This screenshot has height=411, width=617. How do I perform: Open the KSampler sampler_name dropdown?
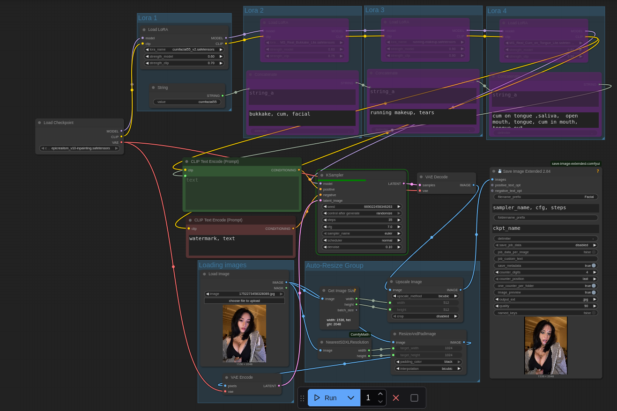pos(362,233)
